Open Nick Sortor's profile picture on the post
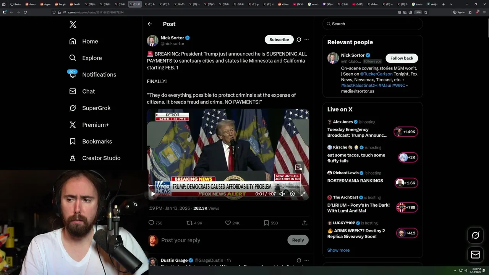Image resolution: width=489 pixels, height=275 pixels. (153, 40)
